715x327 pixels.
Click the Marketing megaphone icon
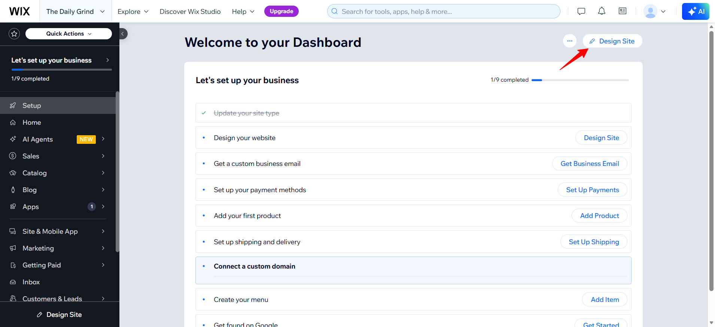[x=13, y=248]
